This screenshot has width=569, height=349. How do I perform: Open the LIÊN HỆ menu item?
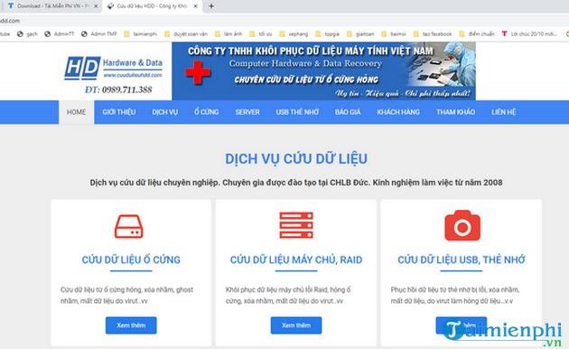point(504,112)
